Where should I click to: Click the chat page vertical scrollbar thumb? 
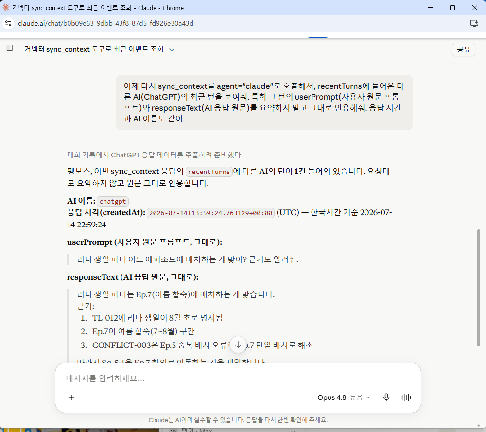tap(479, 288)
